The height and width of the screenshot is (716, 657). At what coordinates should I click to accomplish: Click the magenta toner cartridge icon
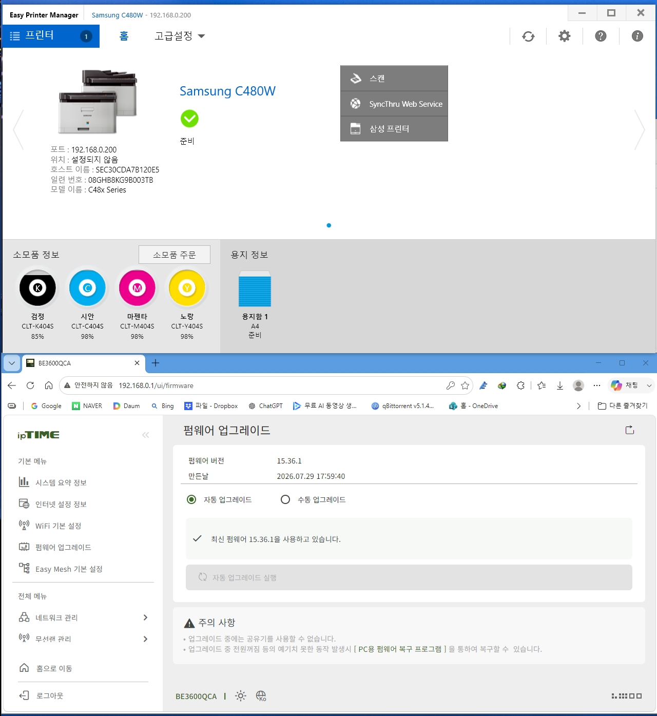click(137, 288)
